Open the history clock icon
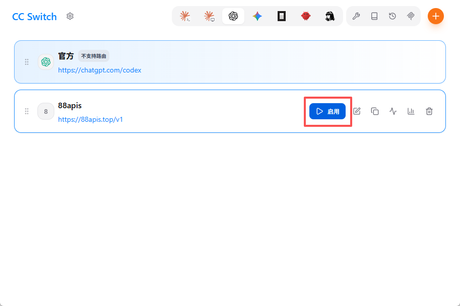 [x=392, y=16]
